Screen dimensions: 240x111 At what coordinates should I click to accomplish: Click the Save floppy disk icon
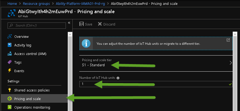(82, 24)
